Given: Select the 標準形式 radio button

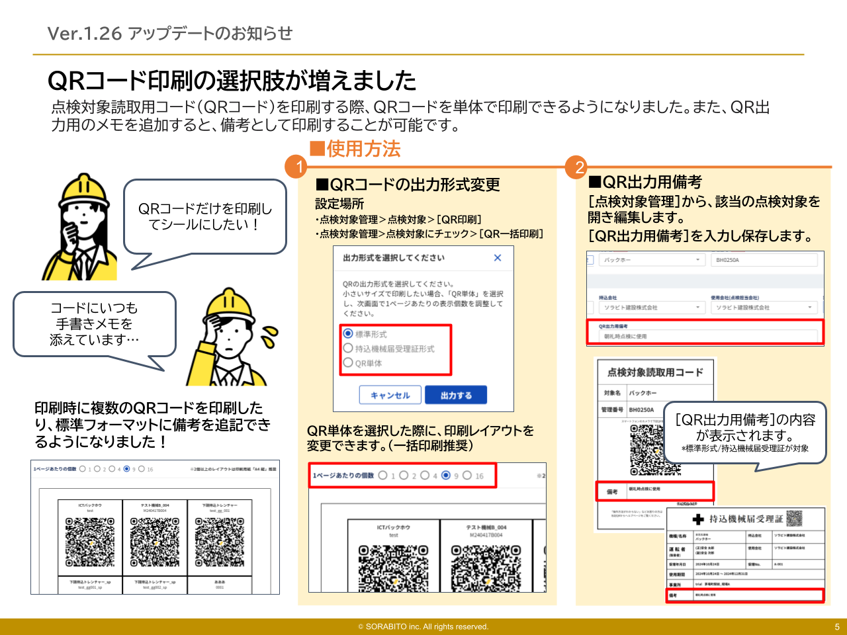Looking at the screenshot, I should point(347,333).
